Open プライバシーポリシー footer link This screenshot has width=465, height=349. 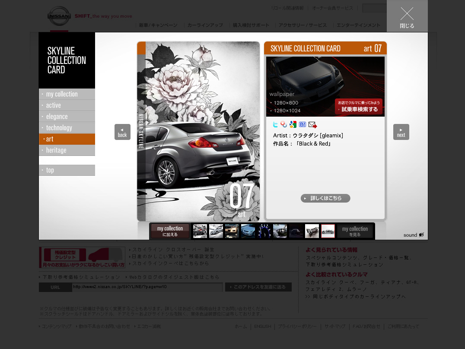pos(297,326)
